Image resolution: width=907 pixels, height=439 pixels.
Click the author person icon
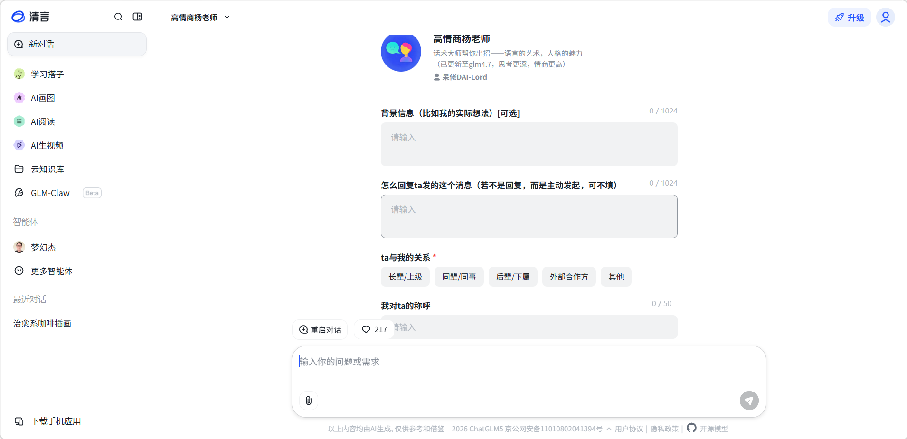437,77
